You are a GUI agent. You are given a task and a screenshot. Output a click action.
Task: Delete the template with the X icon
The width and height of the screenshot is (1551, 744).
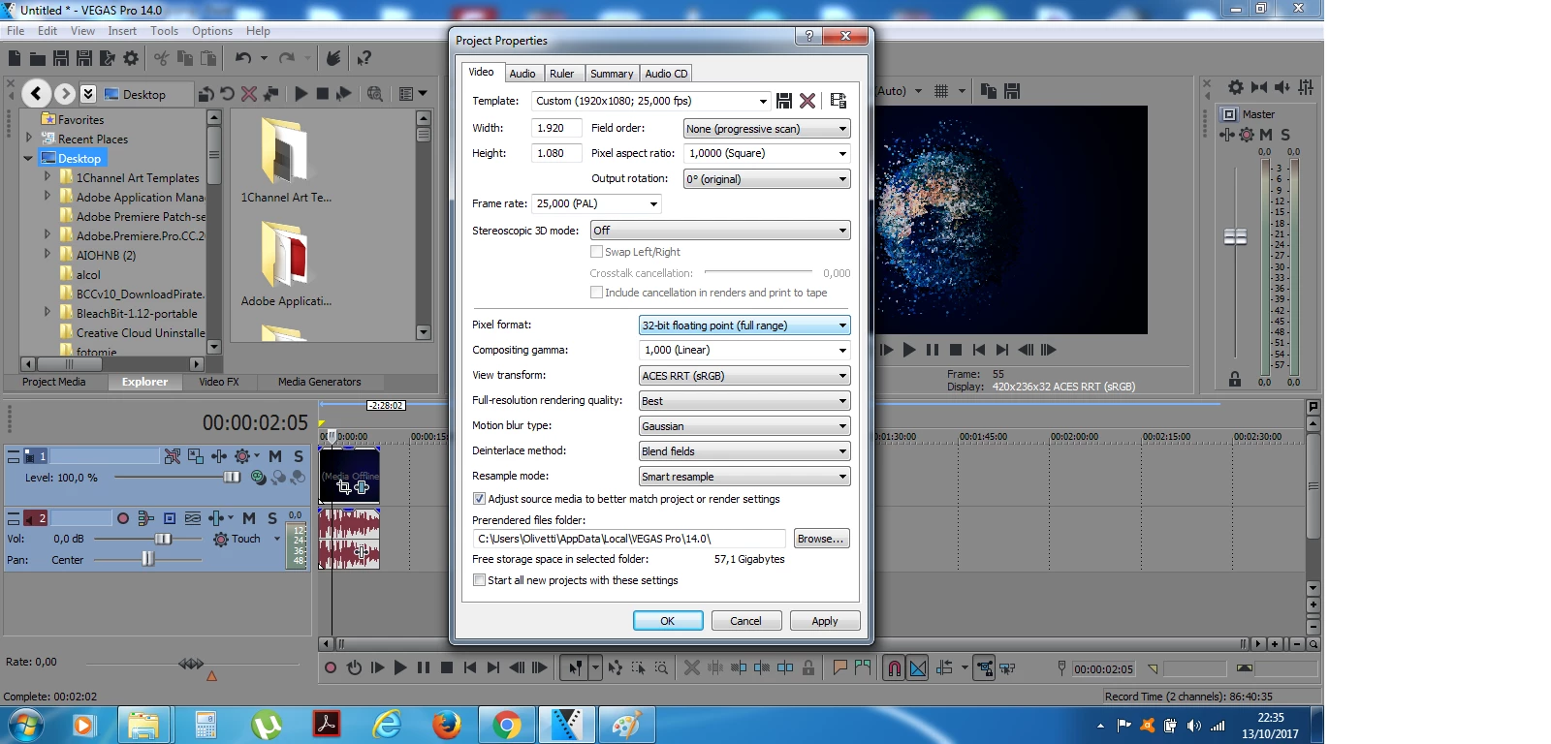[x=807, y=101]
